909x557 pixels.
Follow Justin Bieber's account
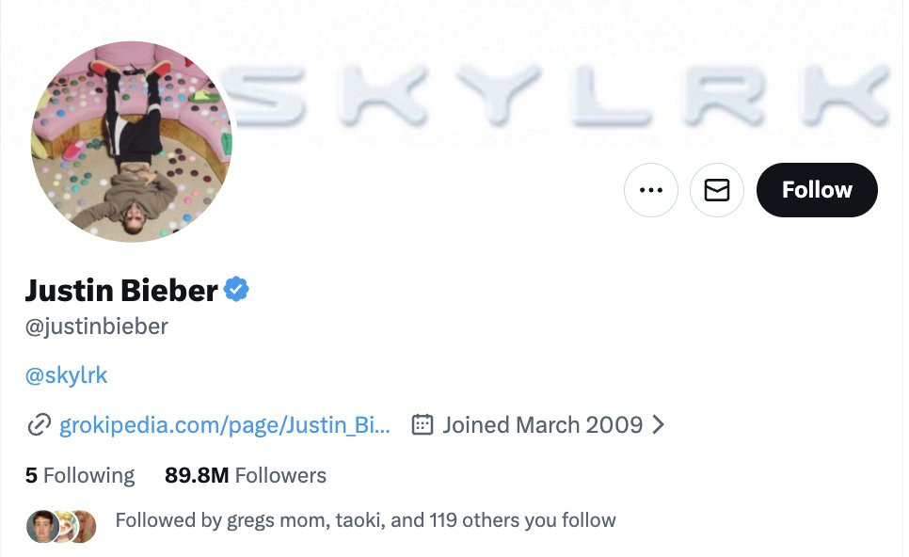coord(816,190)
